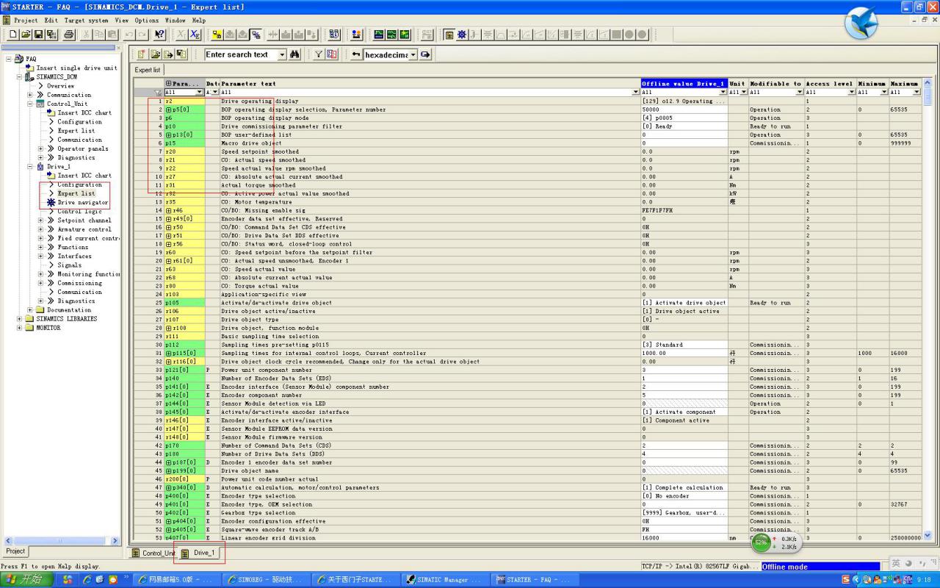
Task: Open the hexadecimal number format dropdown
Action: 413,54
